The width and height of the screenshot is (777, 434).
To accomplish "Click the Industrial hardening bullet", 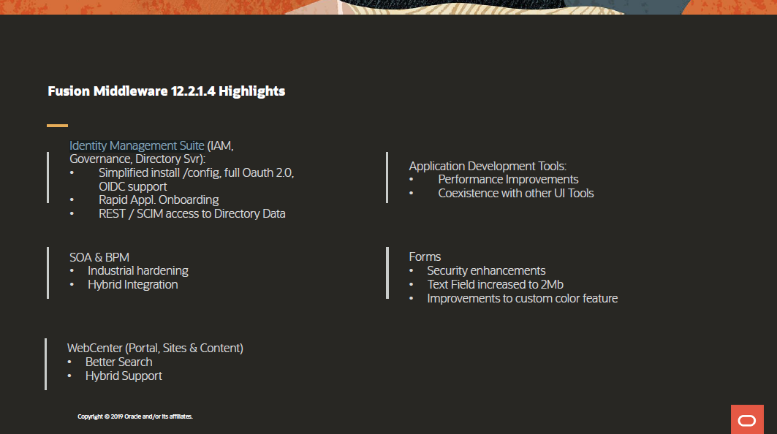I will (x=137, y=270).
